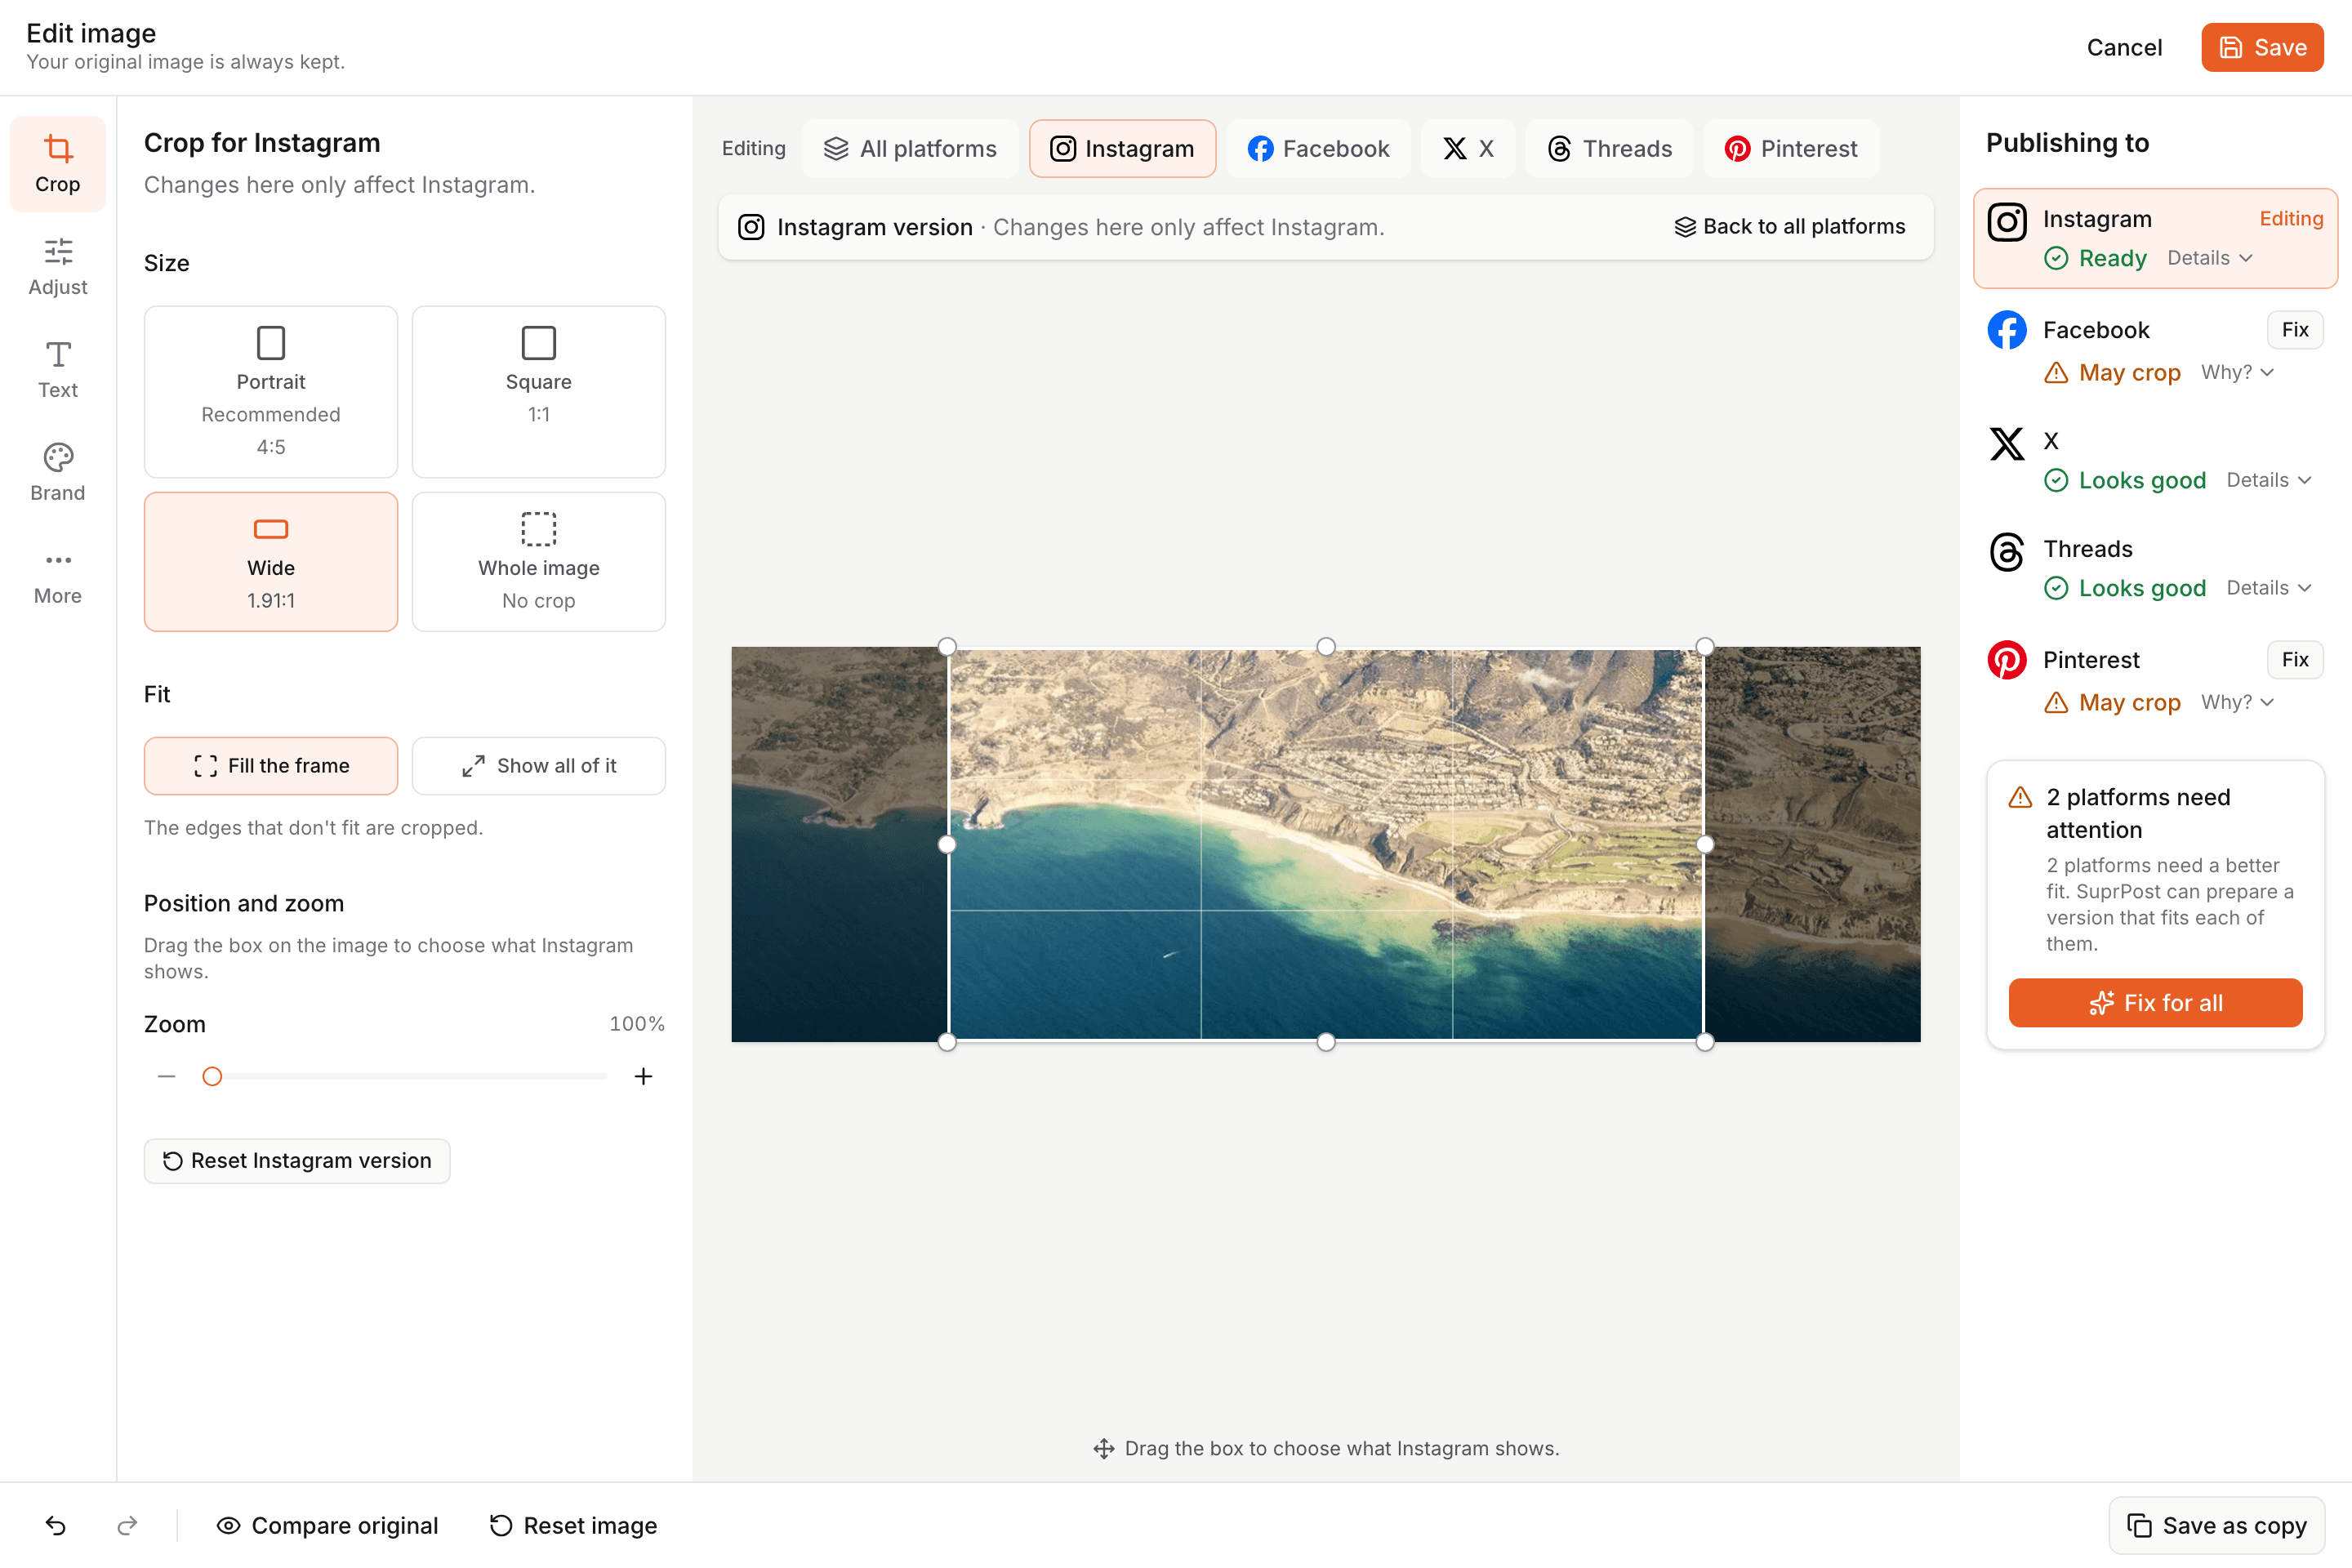Image resolution: width=2352 pixels, height=1568 pixels.
Task: Choose Square 1:1 size option
Action: pyautogui.click(x=538, y=391)
